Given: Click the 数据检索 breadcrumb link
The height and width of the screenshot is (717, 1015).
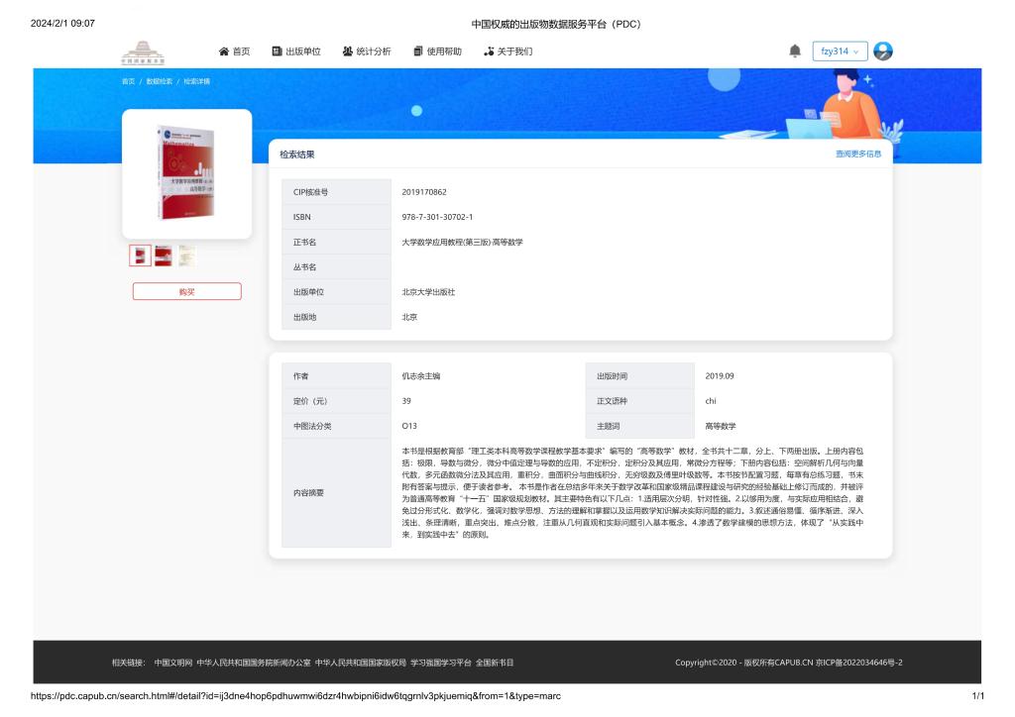Looking at the screenshot, I should tap(160, 81).
